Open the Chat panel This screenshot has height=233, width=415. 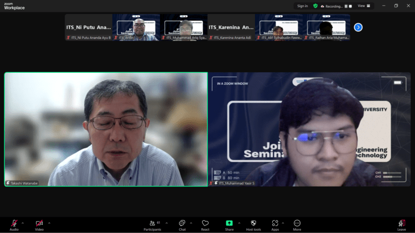tap(182, 223)
